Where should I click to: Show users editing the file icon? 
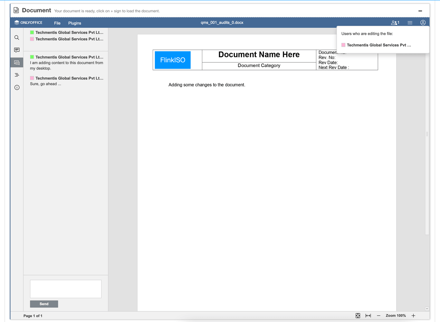[395, 23]
